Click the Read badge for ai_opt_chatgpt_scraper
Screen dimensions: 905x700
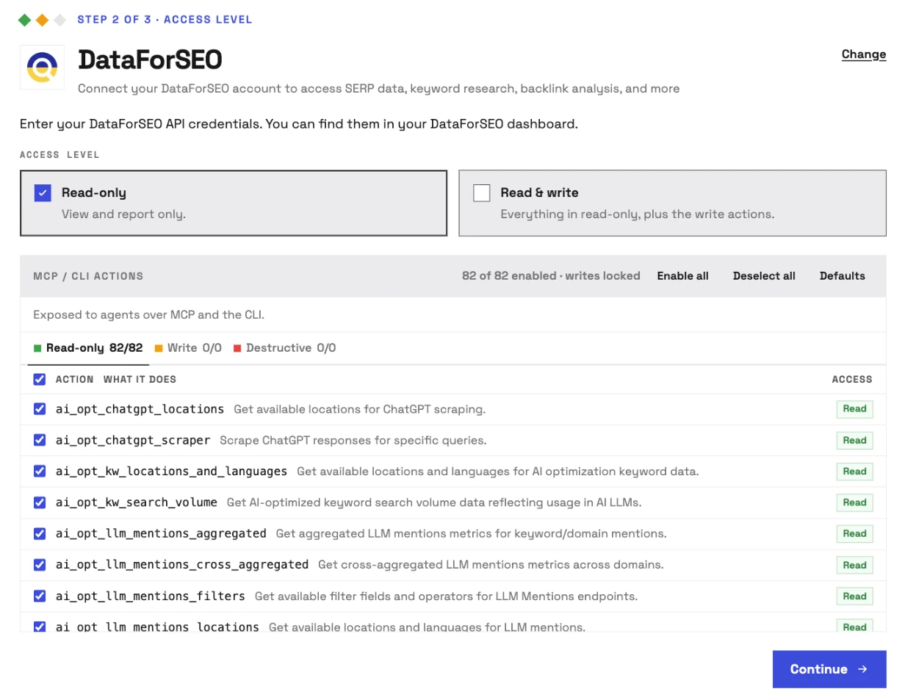(x=854, y=441)
